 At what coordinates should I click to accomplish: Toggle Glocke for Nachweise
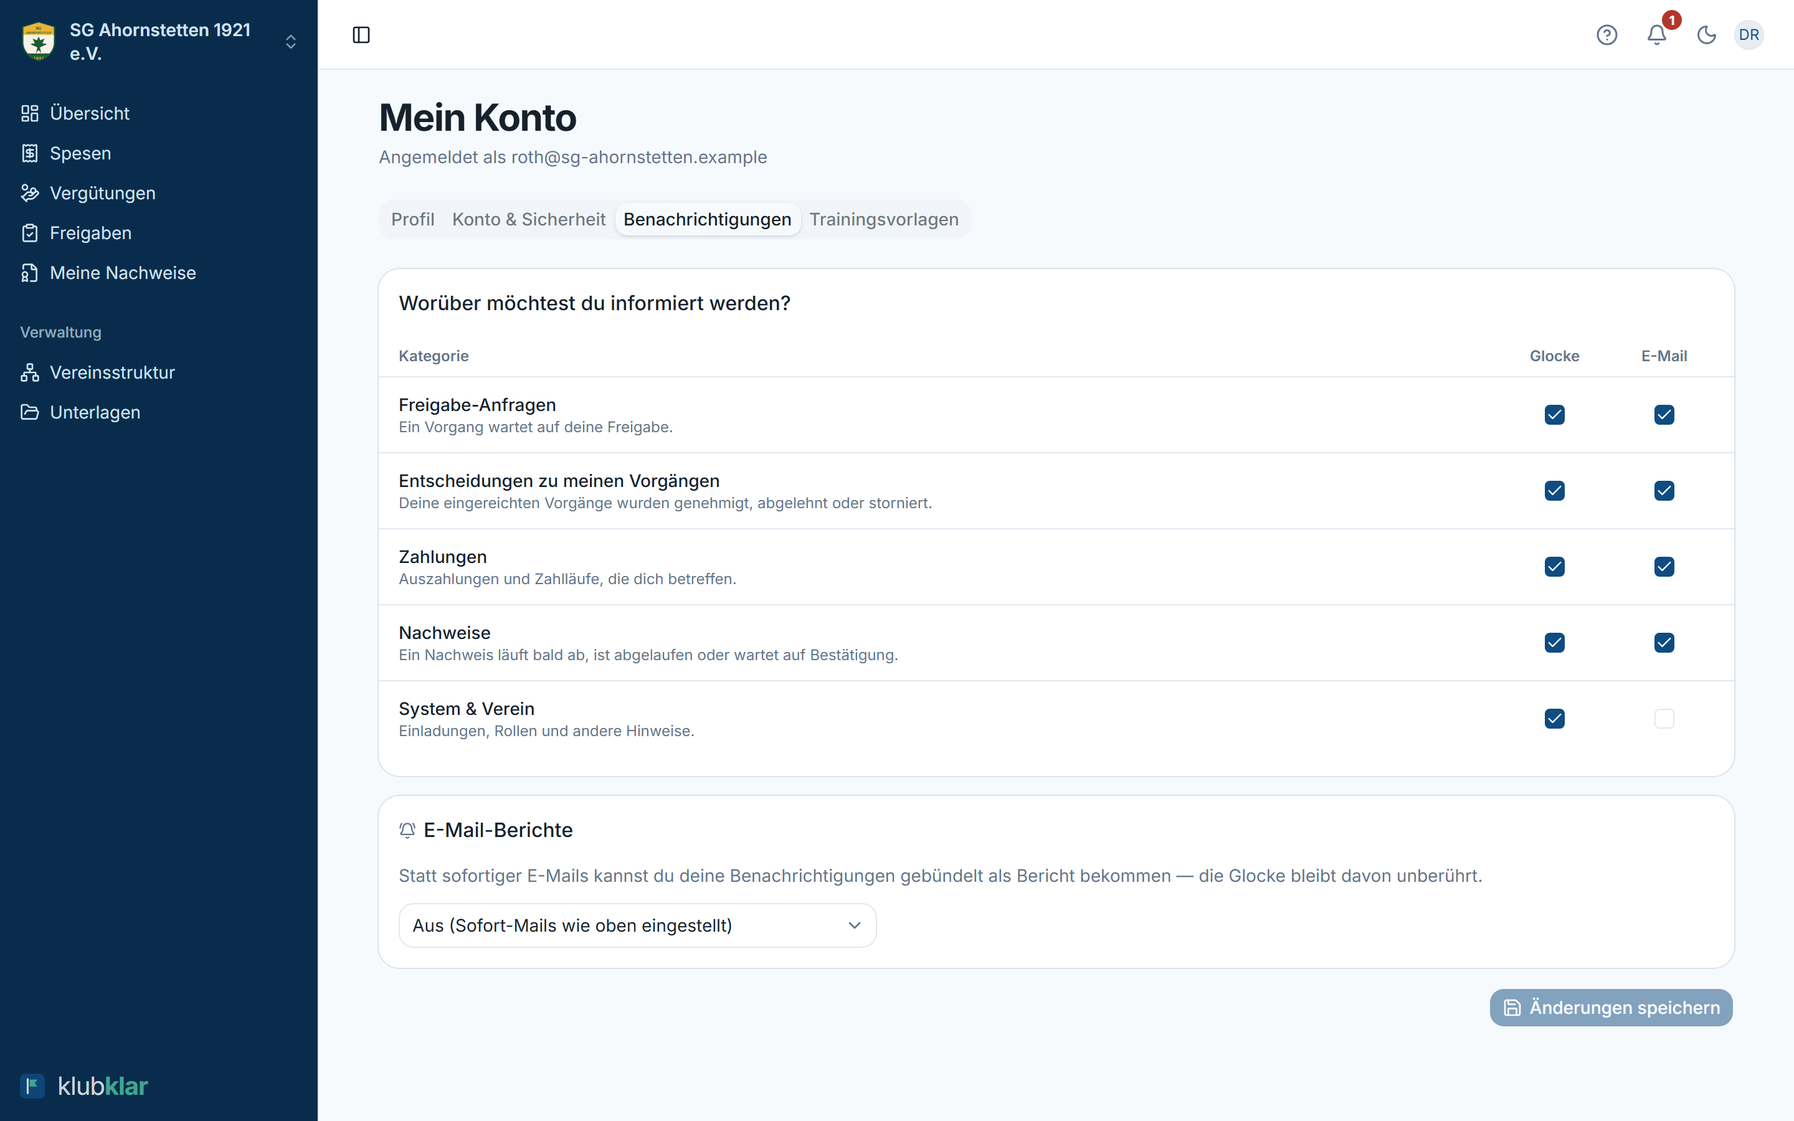(1555, 643)
